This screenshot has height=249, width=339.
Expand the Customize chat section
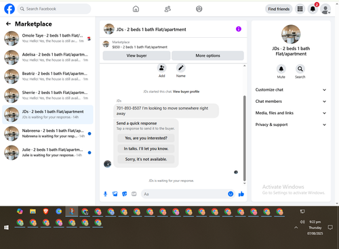tap(291, 90)
